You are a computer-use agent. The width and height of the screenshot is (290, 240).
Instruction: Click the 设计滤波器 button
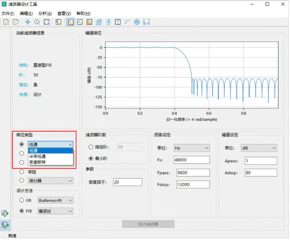pos(148,224)
